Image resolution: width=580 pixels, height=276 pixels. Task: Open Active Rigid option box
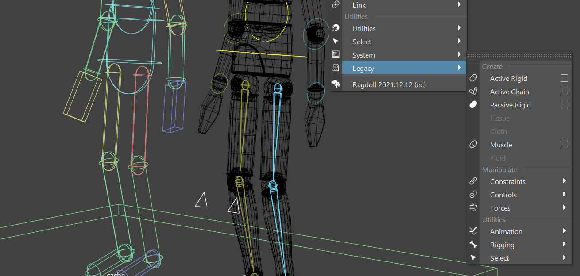point(564,78)
